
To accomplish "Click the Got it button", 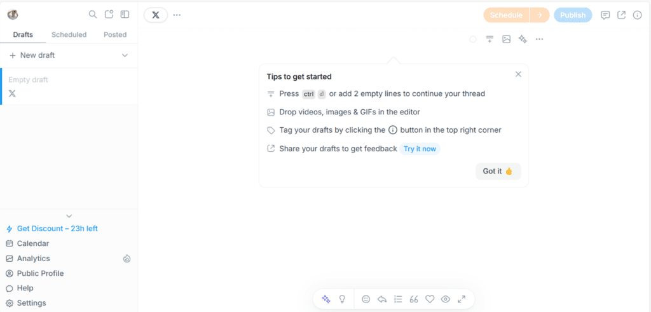I will (x=498, y=171).
